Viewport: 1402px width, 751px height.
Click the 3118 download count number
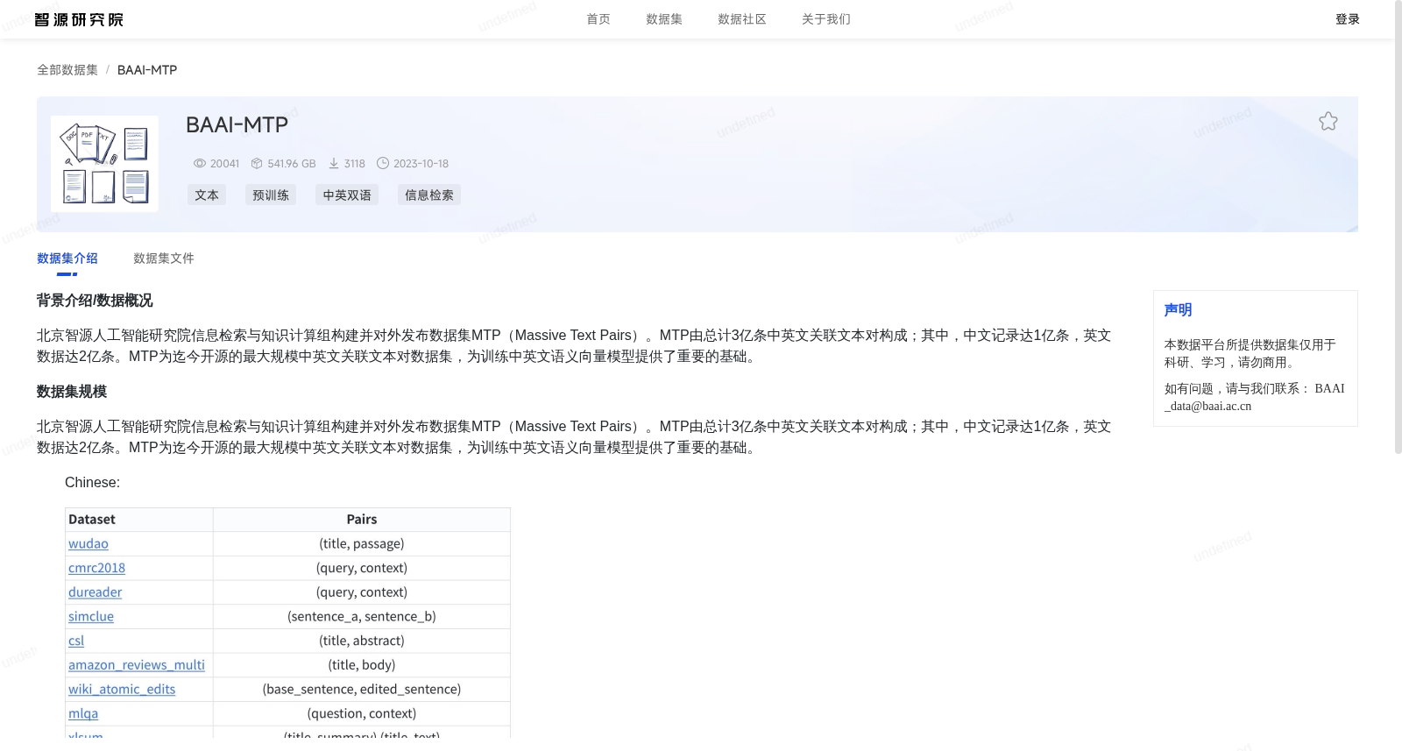pos(355,164)
